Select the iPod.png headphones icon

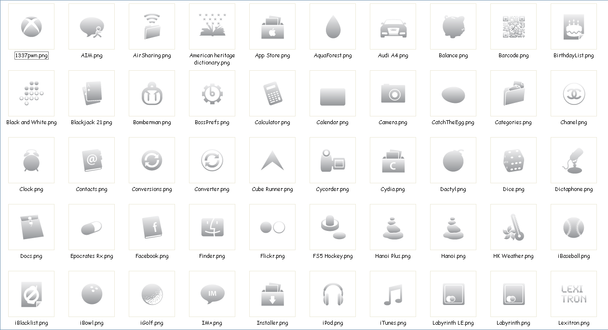[333, 294]
